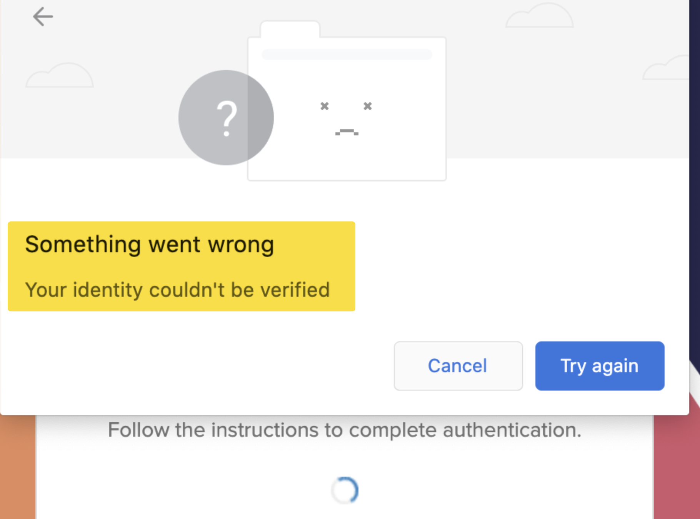Click the partially visible cloud at right edge
This screenshot has width=700, height=519.
(667, 68)
